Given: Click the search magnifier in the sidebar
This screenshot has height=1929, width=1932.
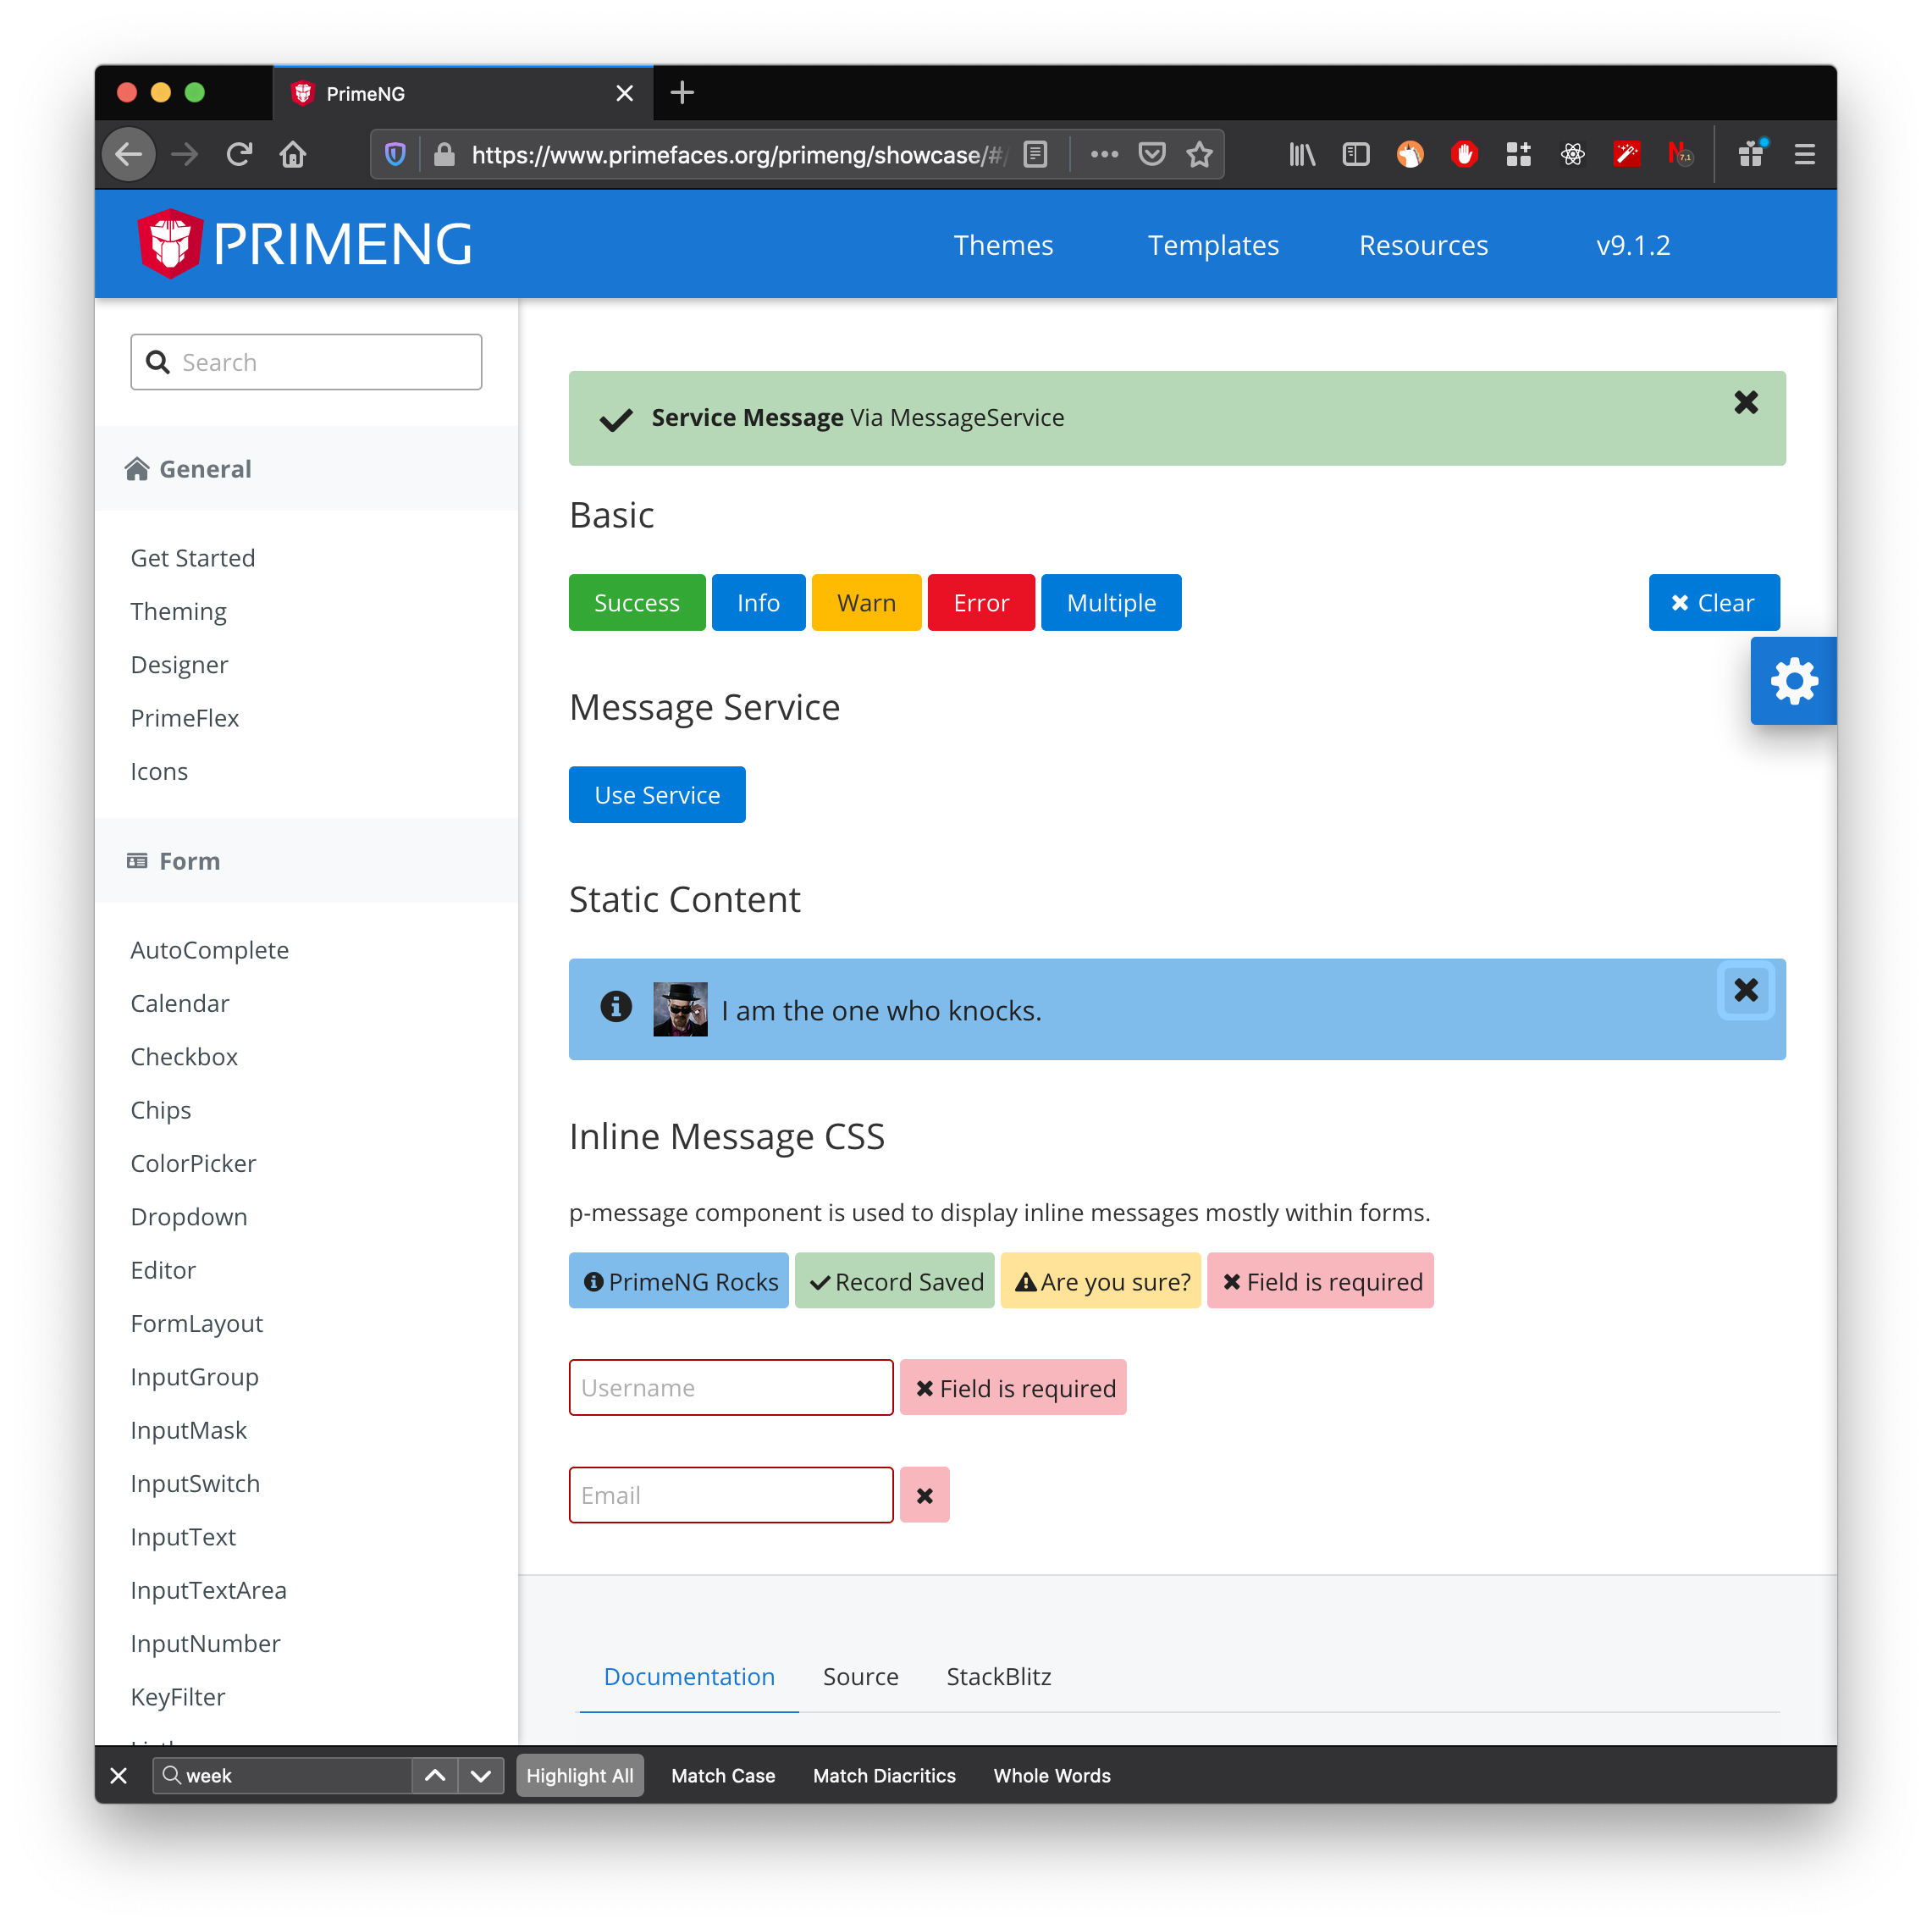Looking at the screenshot, I should 158,361.
